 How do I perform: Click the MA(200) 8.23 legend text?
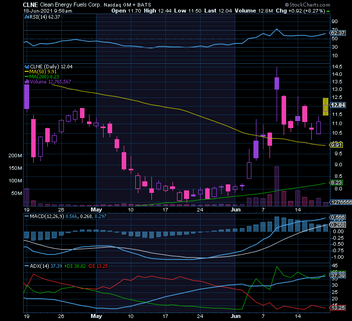[x=44, y=77]
